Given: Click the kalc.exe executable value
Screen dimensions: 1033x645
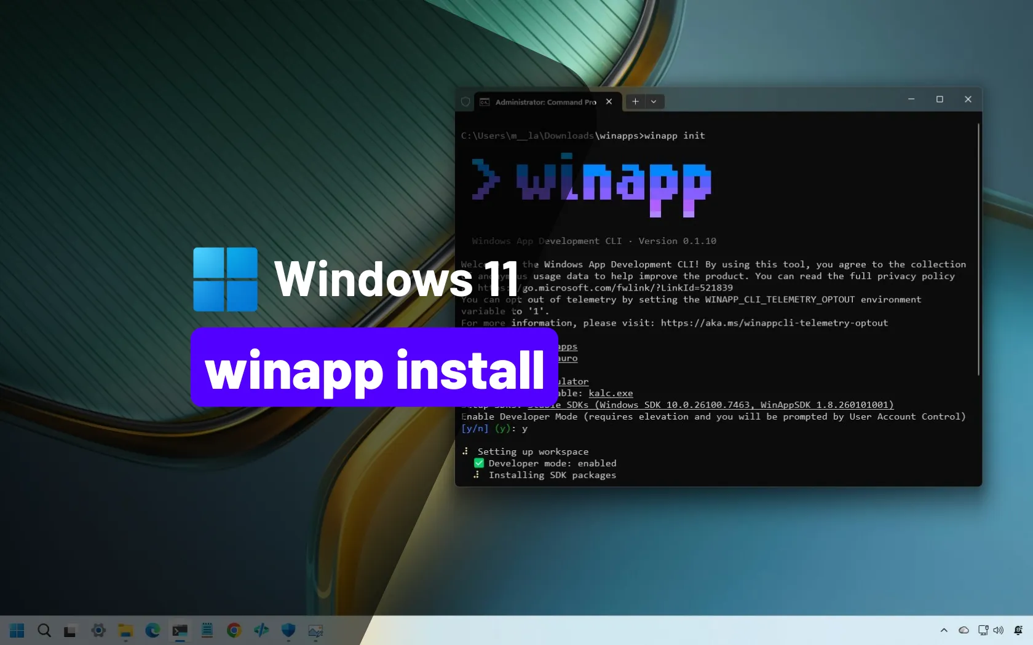Looking at the screenshot, I should (611, 394).
